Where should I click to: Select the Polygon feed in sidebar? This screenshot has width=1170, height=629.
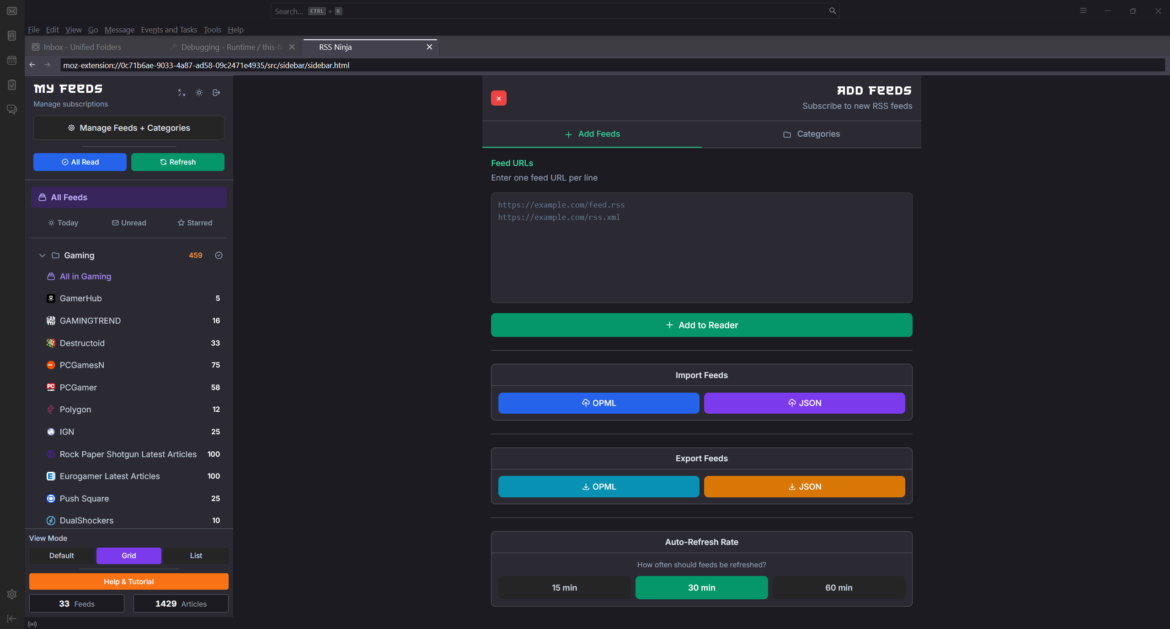pos(75,410)
